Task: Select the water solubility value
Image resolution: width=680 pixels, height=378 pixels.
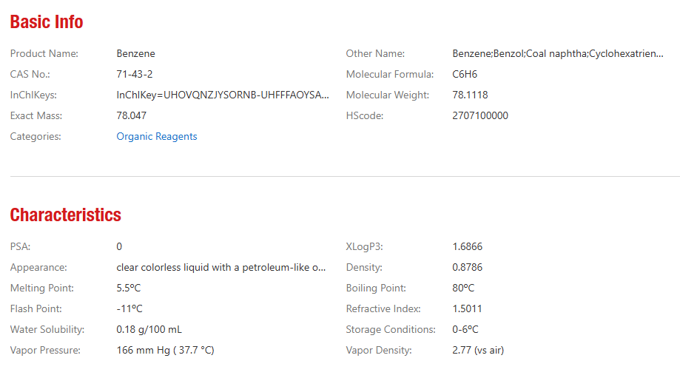Action: click(149, 329)
